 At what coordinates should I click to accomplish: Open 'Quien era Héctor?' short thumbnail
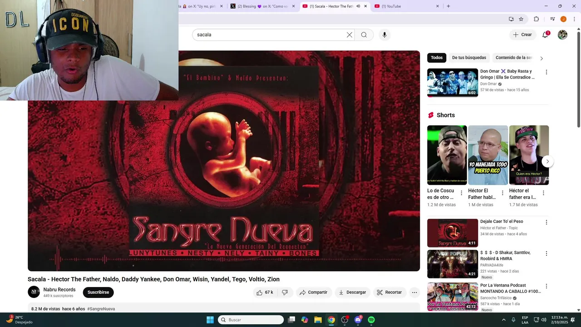(529, 155)
